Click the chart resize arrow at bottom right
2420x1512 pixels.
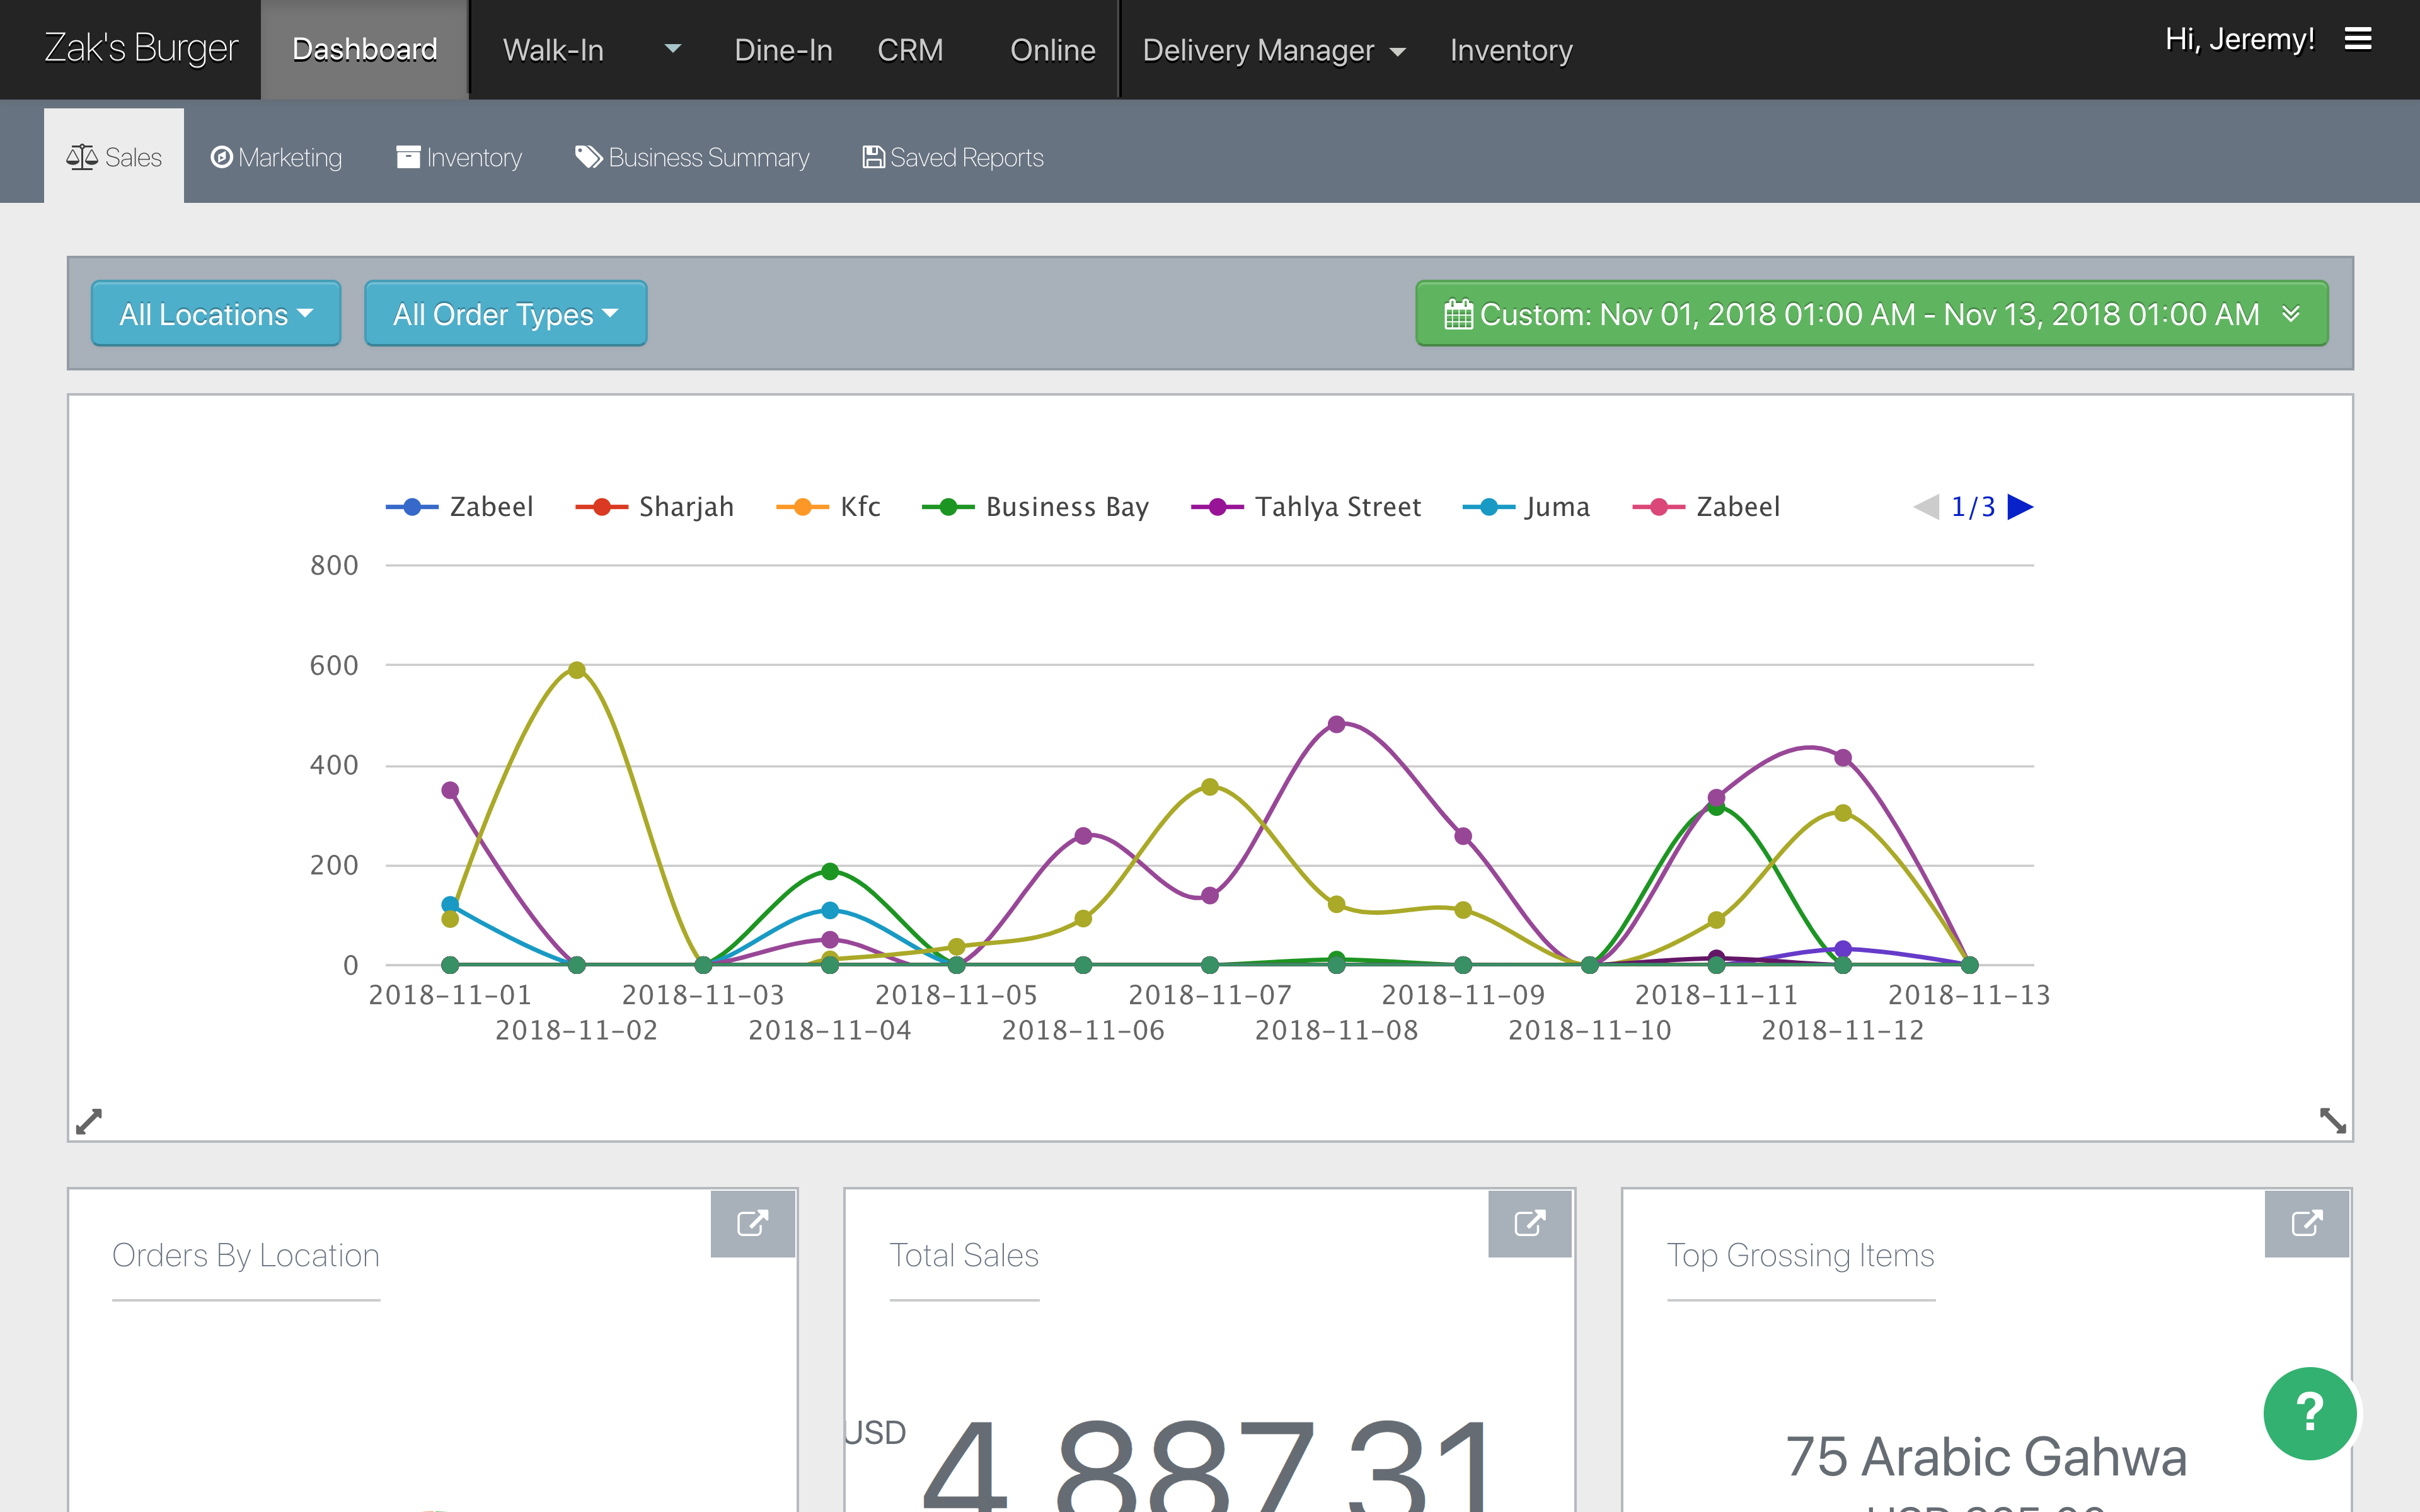pyautogui.click(x=2332, y=1120)
